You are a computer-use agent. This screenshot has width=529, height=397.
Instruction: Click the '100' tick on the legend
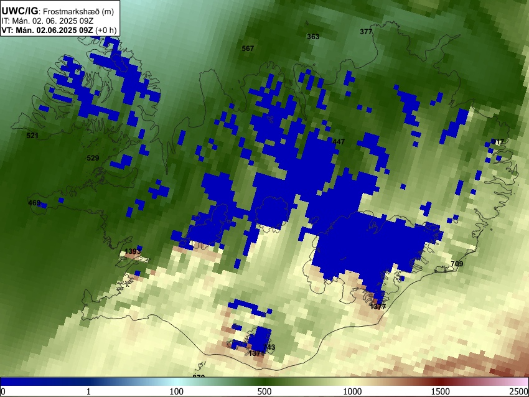(177, 391)
